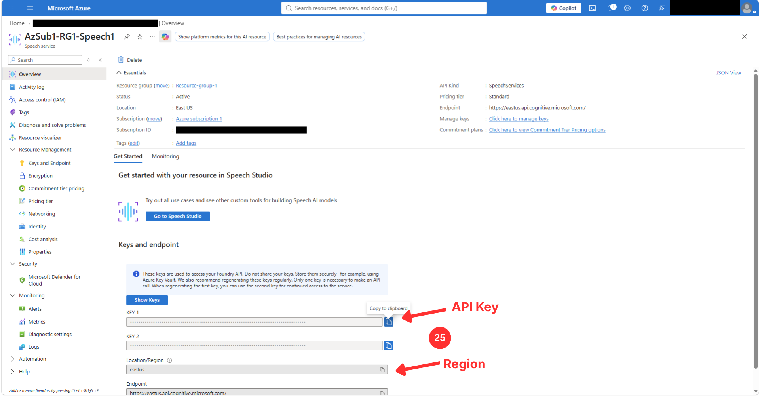
Task: Click the sidebar Search field
Action: 45,60
